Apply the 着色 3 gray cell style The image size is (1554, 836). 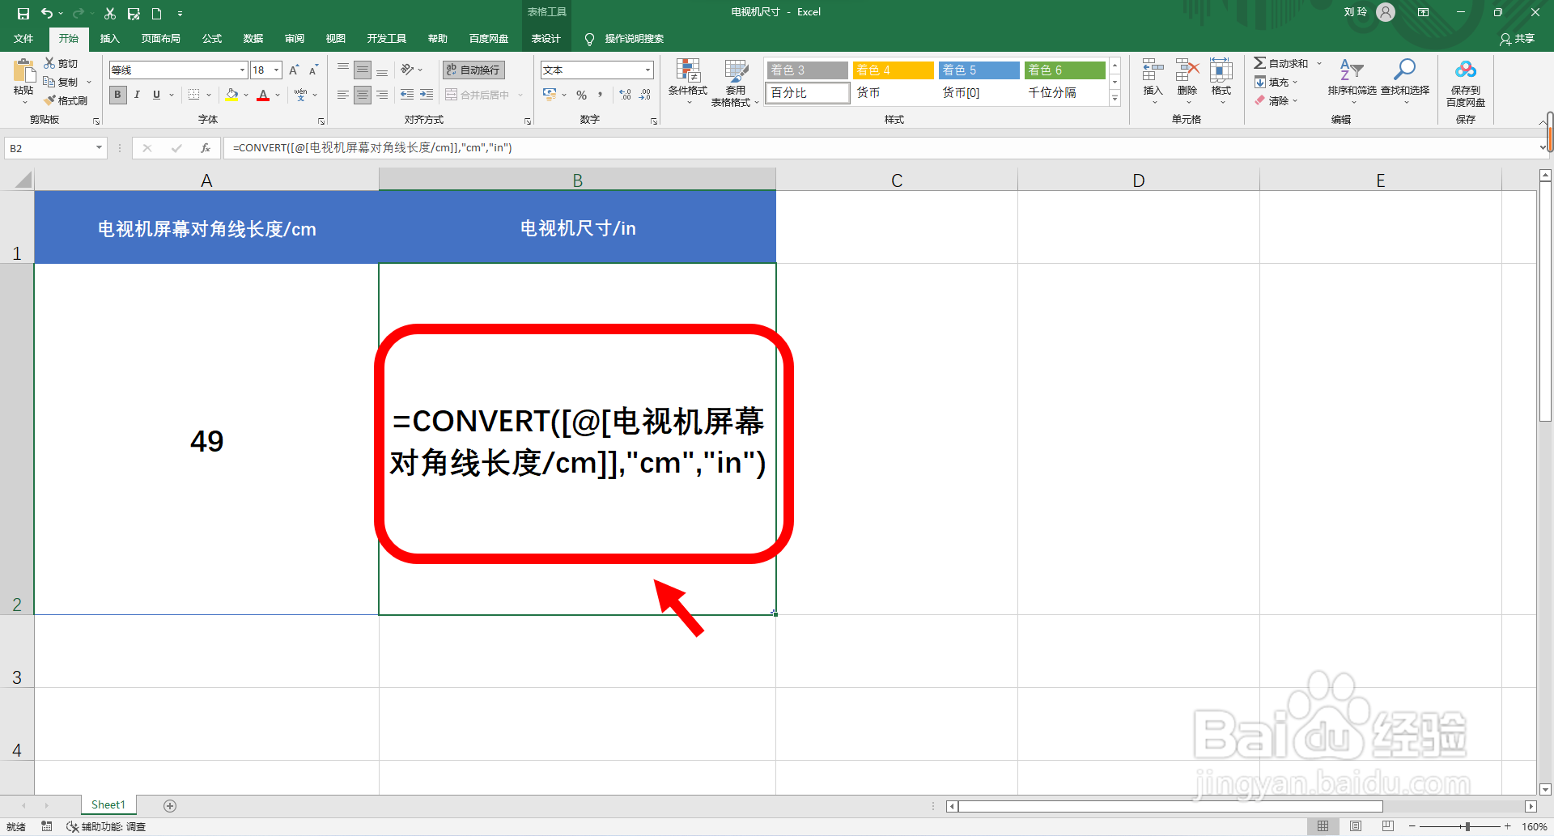807,70
